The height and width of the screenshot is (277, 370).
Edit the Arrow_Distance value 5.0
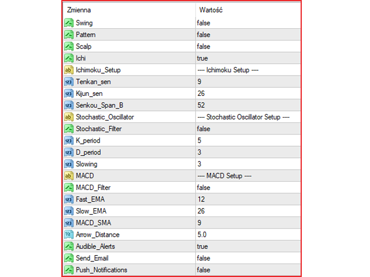(x=202, y=235)
